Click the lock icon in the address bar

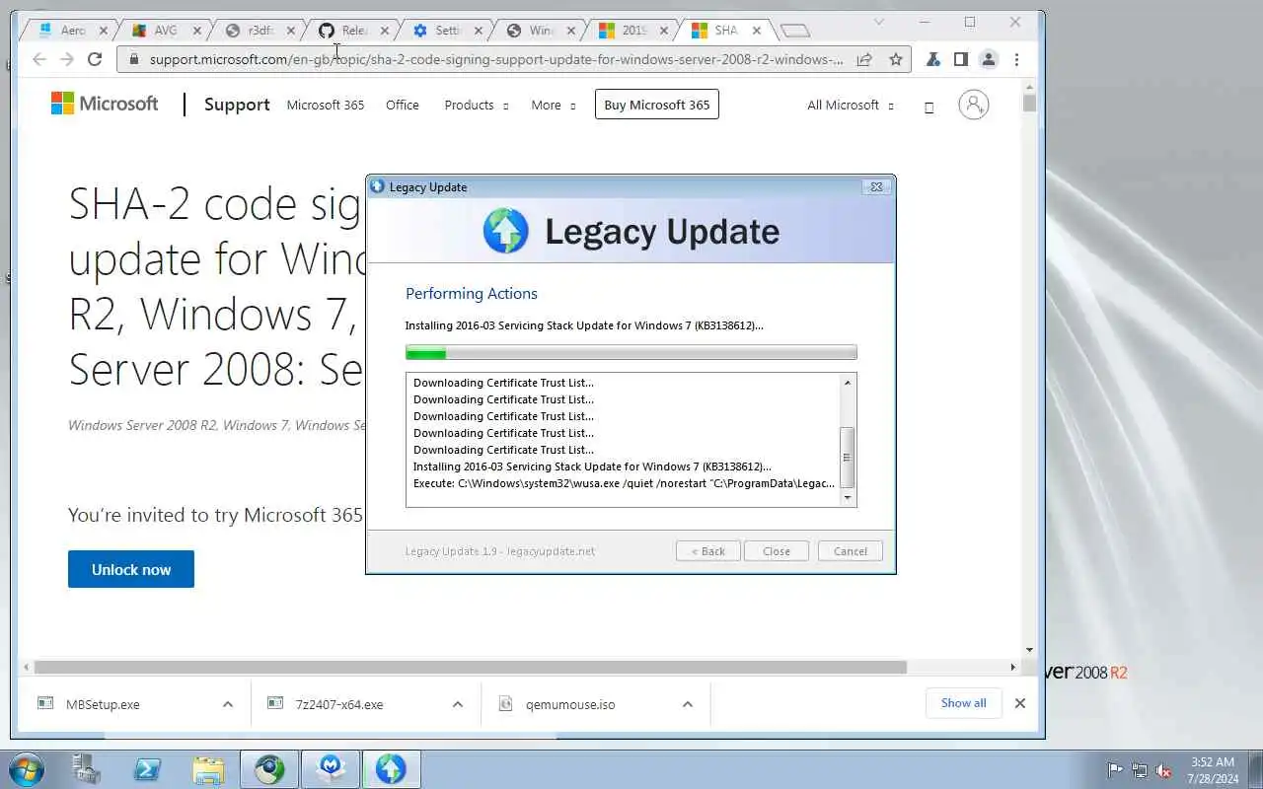click(134, 59)
